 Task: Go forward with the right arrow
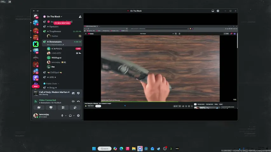37,11
